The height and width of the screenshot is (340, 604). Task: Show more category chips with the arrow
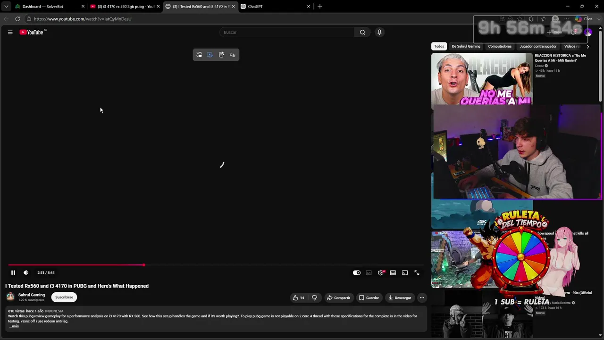click(587, 46)
